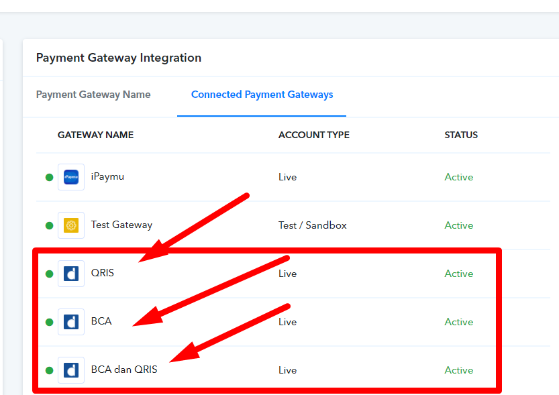Select the QRIS gateway name
This screenshot has width=559, height=395.
tap(102, 273)
